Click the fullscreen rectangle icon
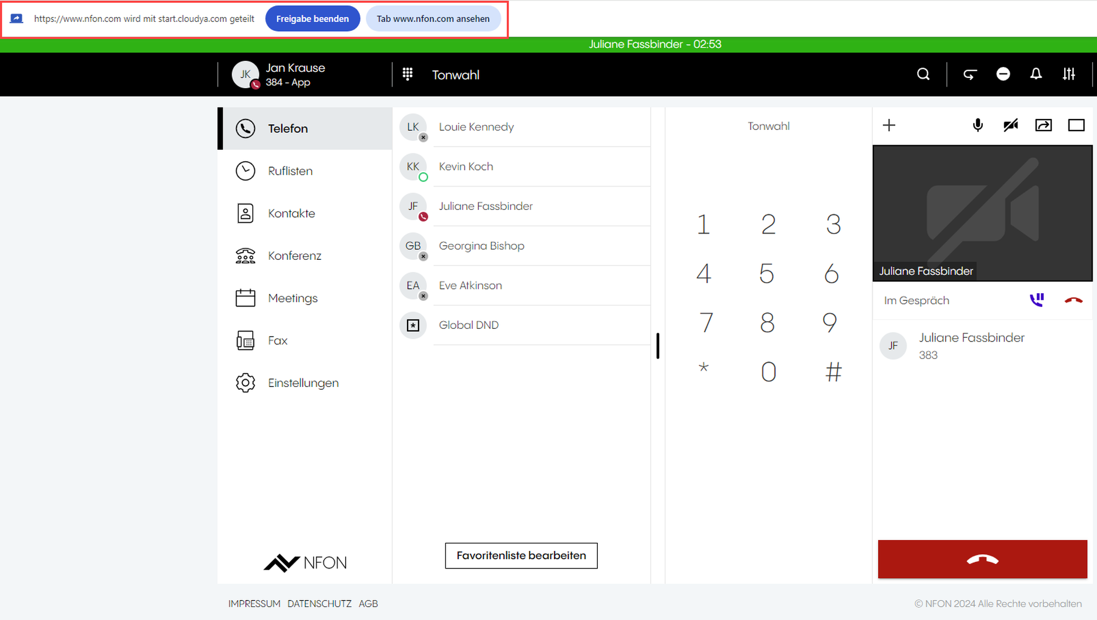The width and height of the screenshot is (1097, 620). click(1076, 126)
